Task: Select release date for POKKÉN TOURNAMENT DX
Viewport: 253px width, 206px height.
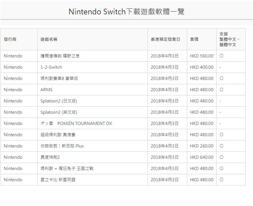Action: click(164, 123)
